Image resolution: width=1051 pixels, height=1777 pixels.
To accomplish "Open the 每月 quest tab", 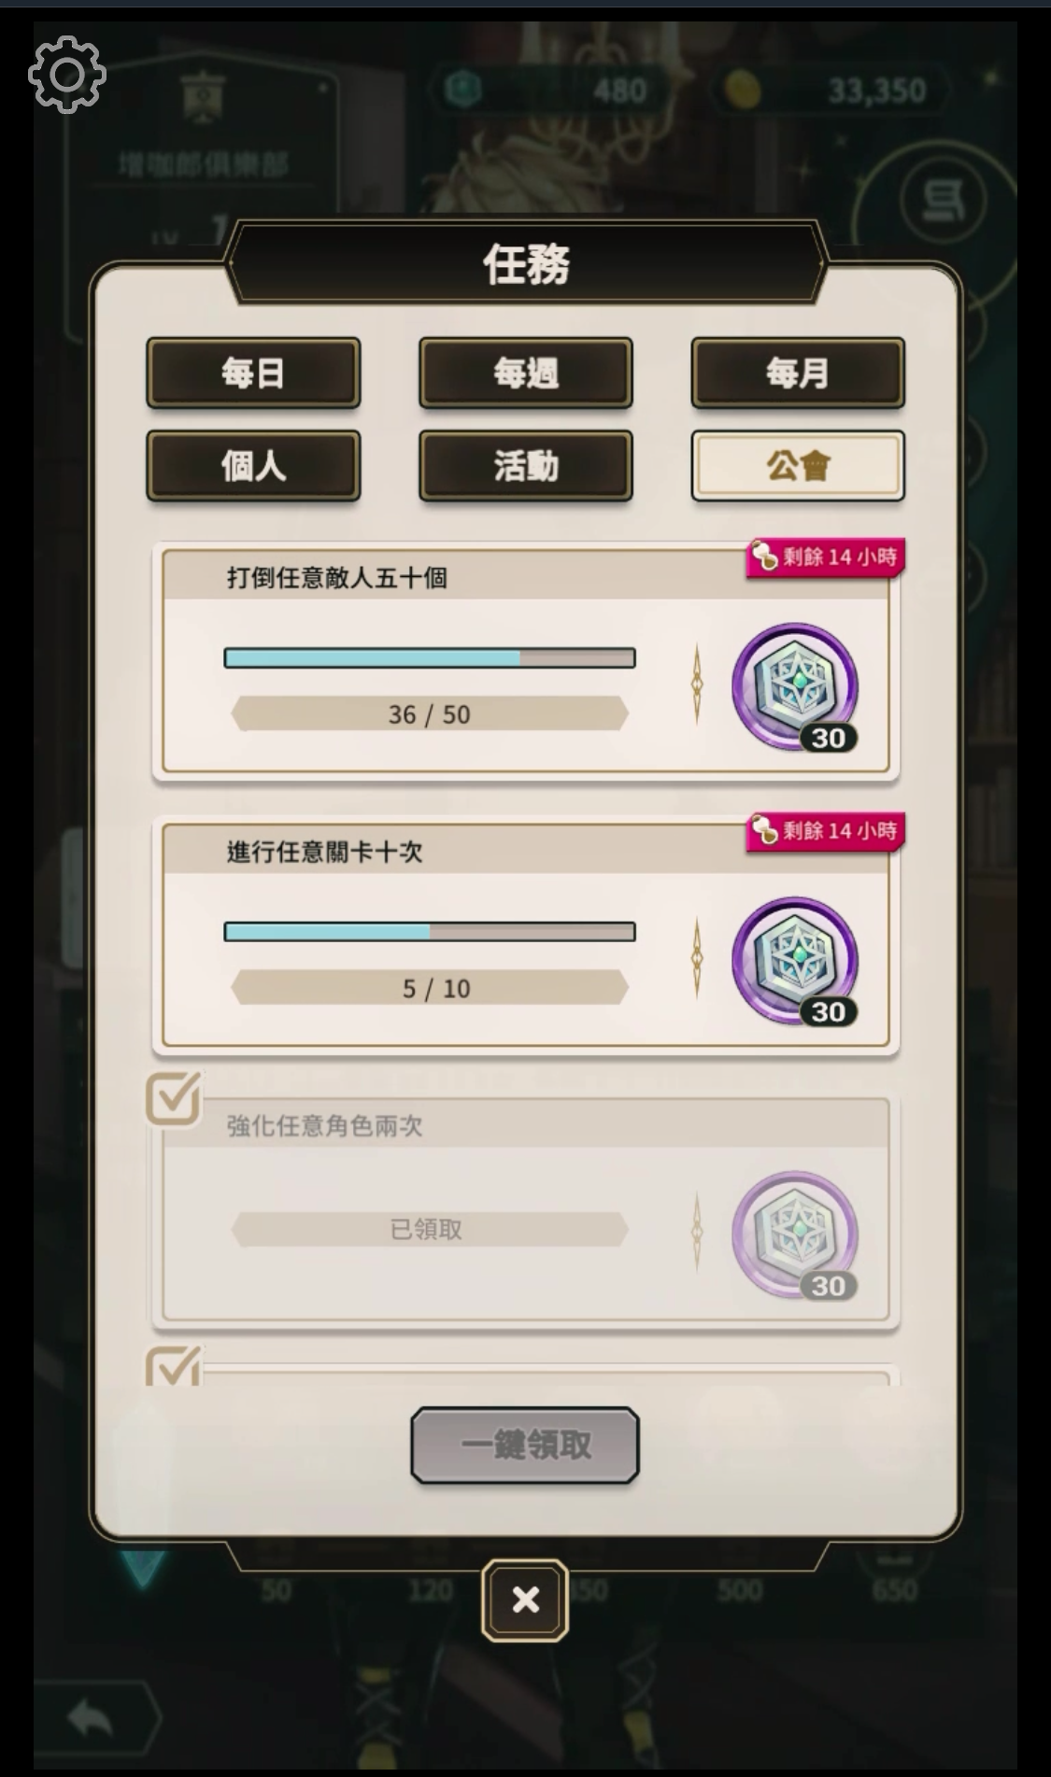I will (798, 374).
